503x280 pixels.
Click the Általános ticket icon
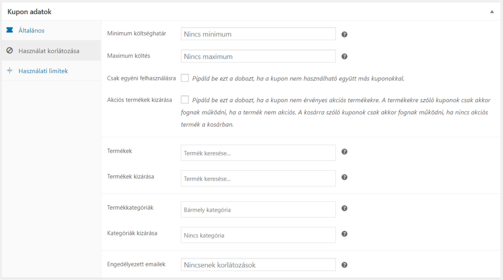point(10,30)
